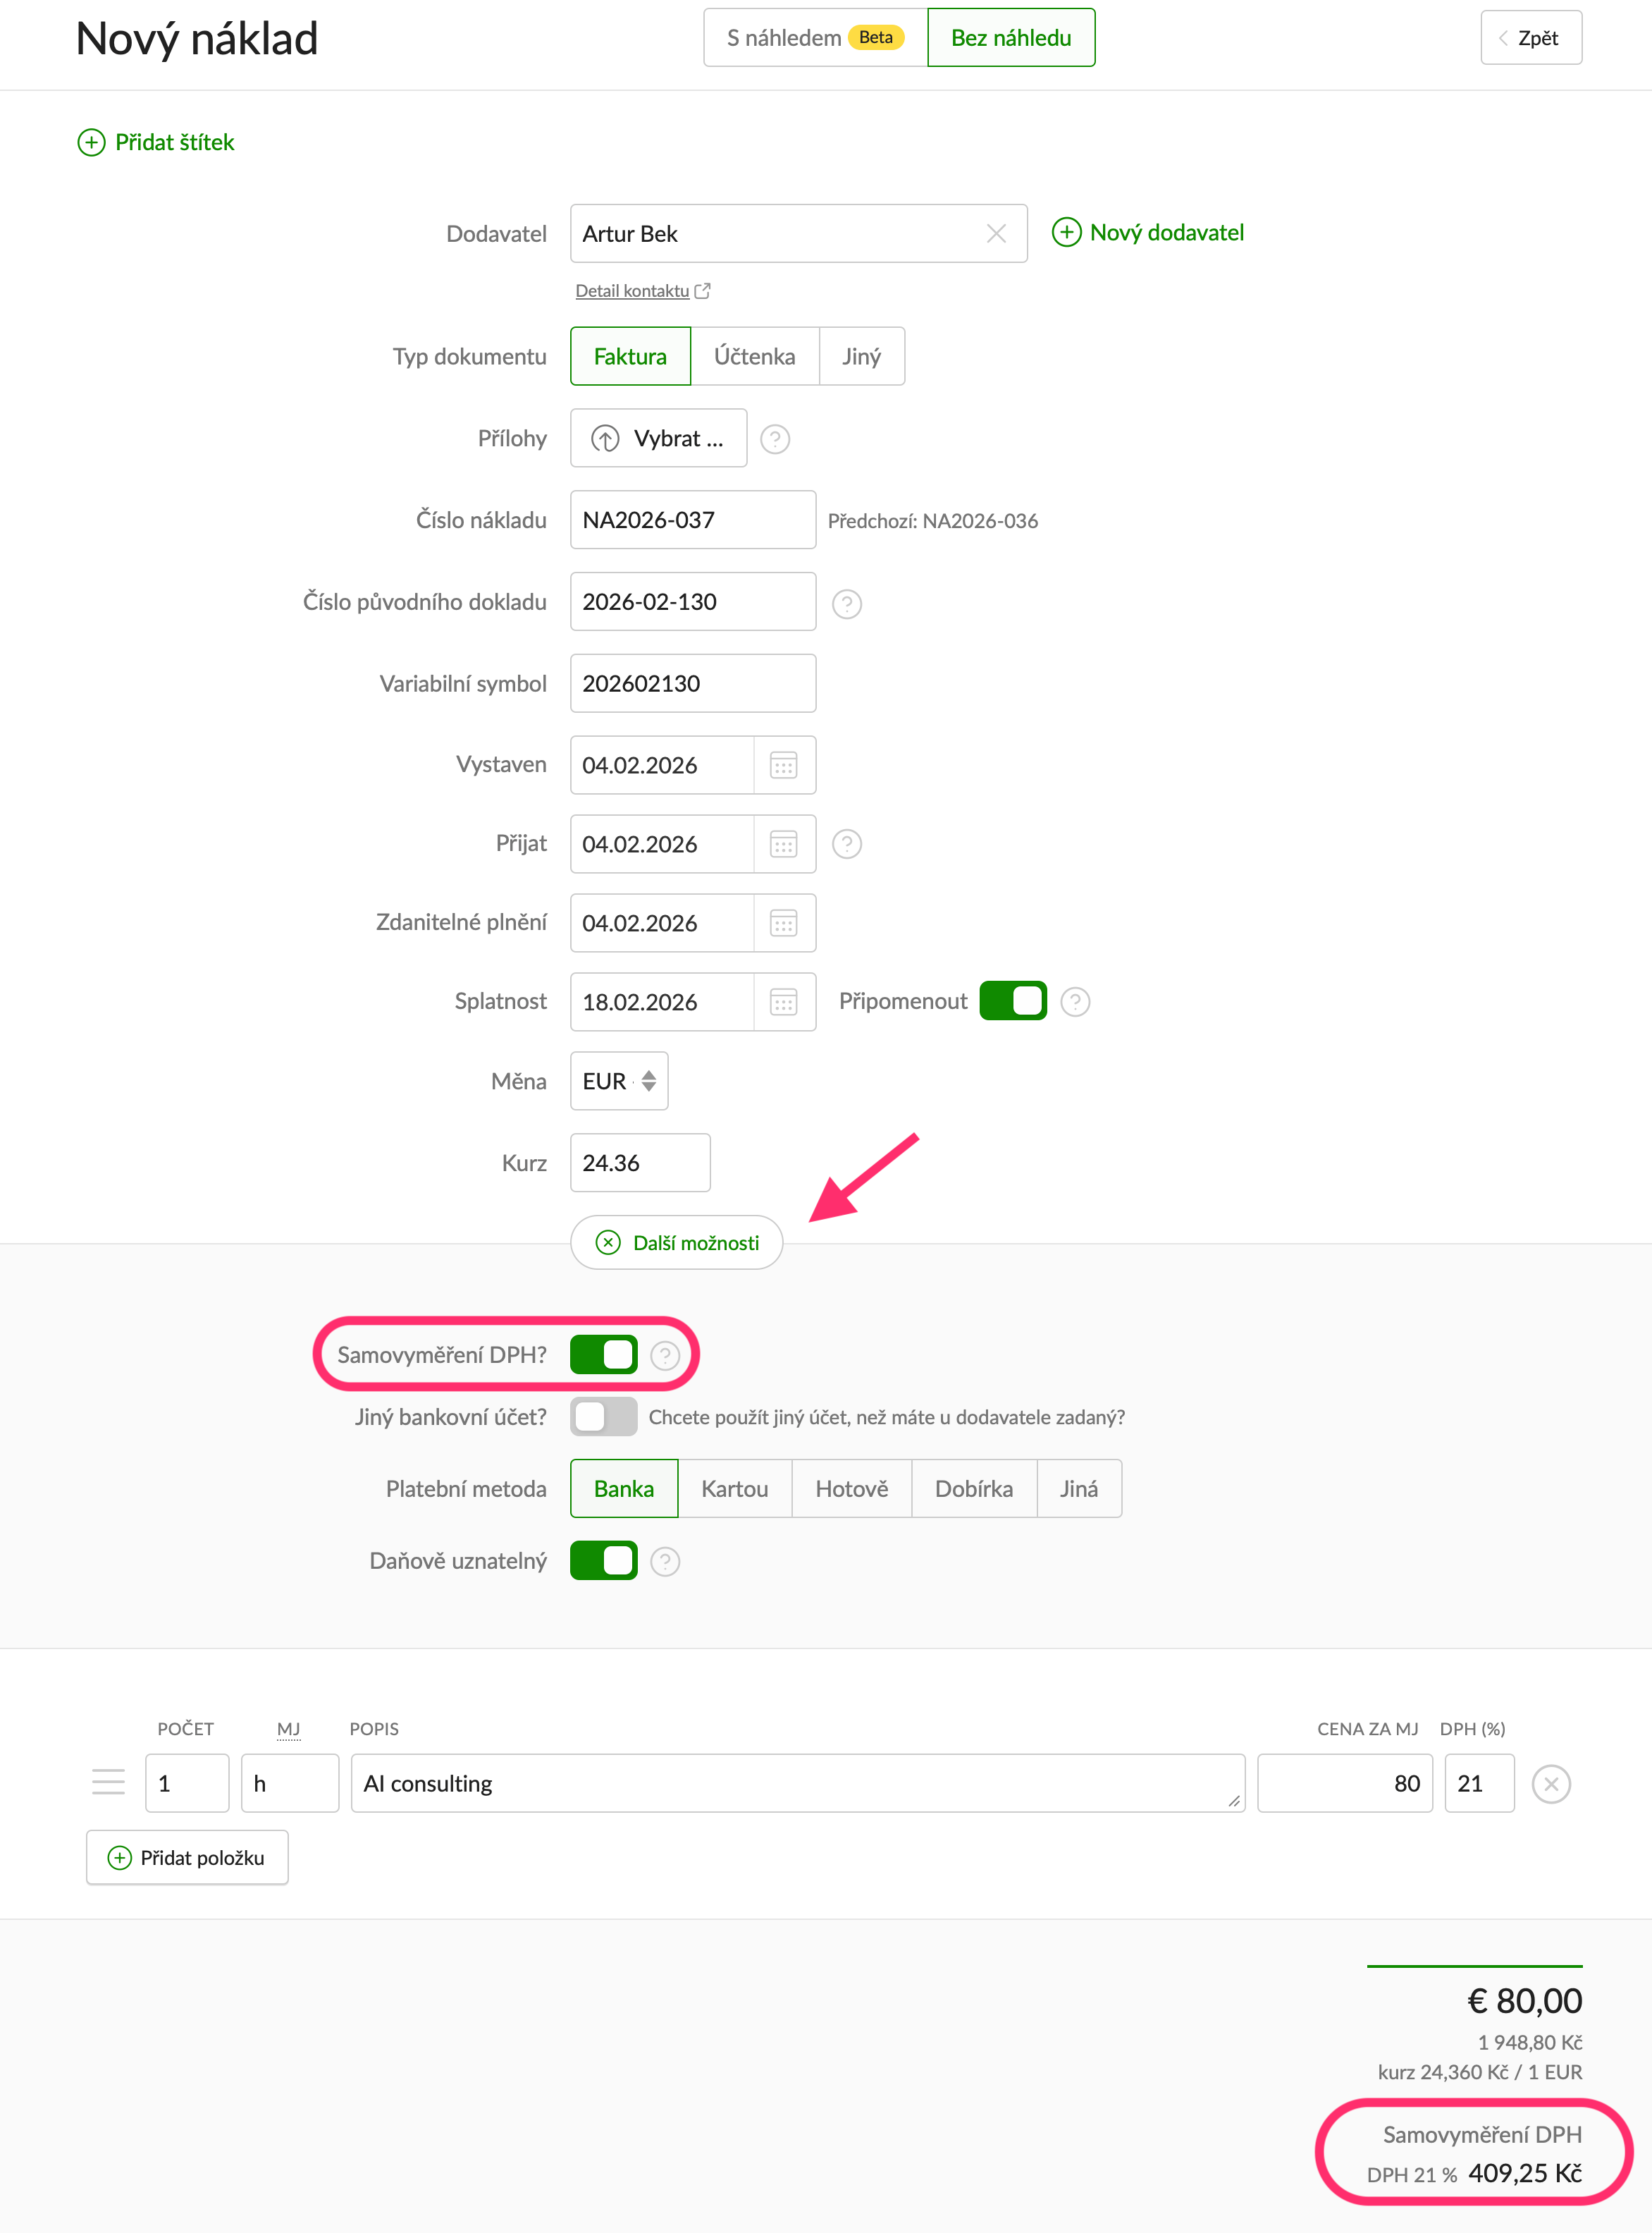Click the Přidat položku button
Image resolution: width=1652 pixels, height=2233 pixels.
point(187,1858)
